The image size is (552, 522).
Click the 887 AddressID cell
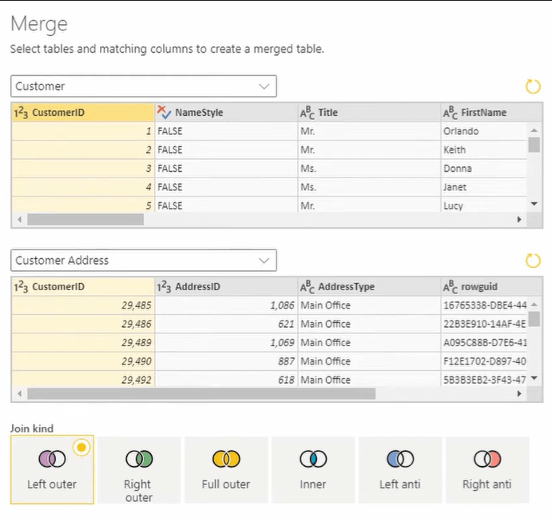[226, 361]
